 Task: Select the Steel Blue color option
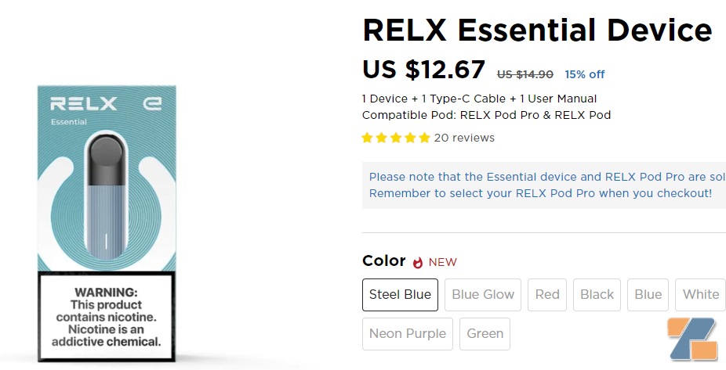pyautogui.click(x=400, y=295)
